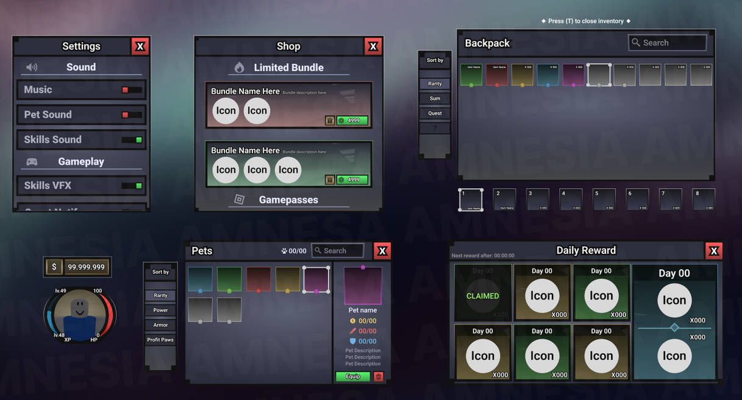Image resolution: width=742 pixels, height=400 pixels.
Task: Click the Pets Search field
Action: coord(337,250)
